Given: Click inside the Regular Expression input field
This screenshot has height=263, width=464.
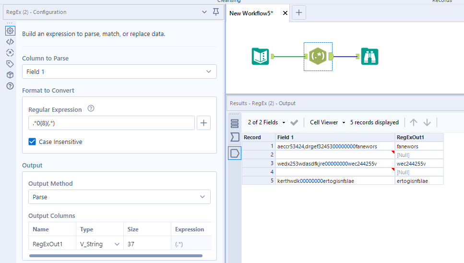Looking at the screenshot, I should pyautogui.click(x=110, y=123).
